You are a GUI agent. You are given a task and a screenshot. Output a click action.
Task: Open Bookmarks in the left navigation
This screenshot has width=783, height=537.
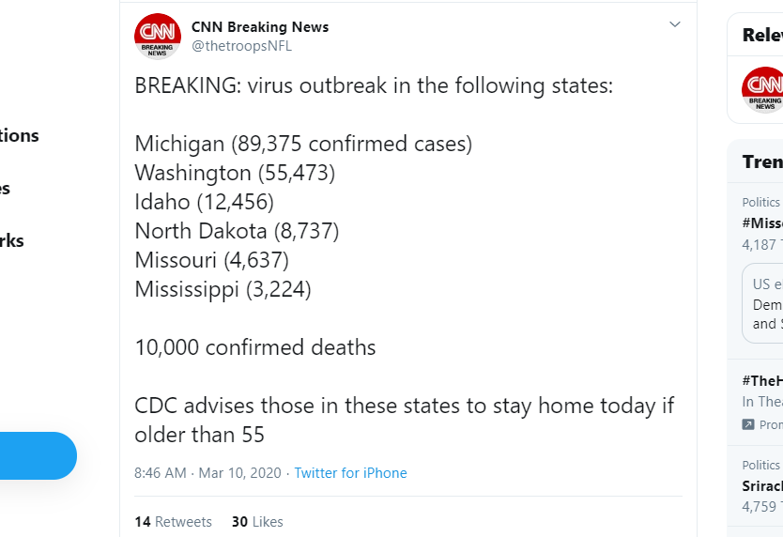11,240
